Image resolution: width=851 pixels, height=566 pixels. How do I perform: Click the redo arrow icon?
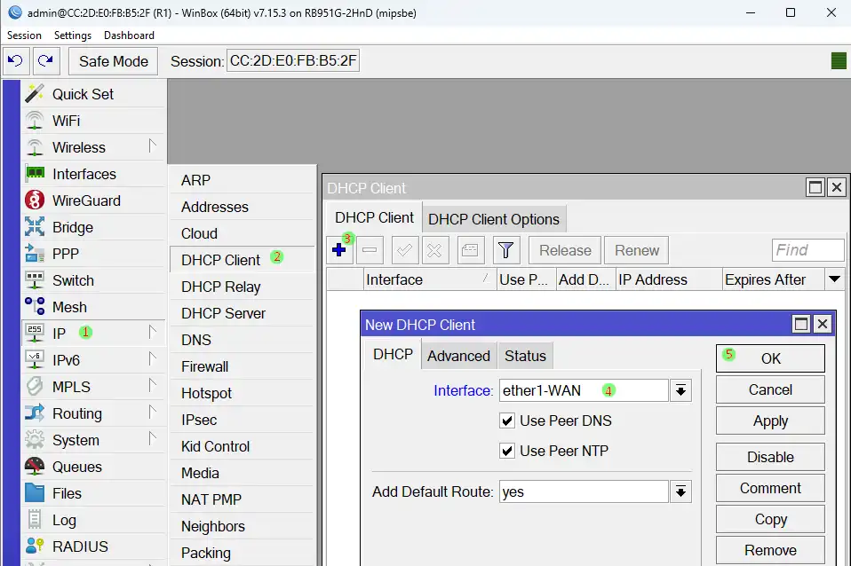(45, 61)
